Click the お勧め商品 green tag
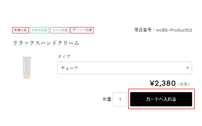Screen dimensions: 202x126 pos(39,30)
